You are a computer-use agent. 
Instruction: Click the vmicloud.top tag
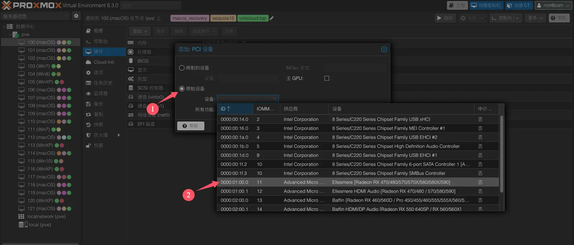[x=253, y=18]
